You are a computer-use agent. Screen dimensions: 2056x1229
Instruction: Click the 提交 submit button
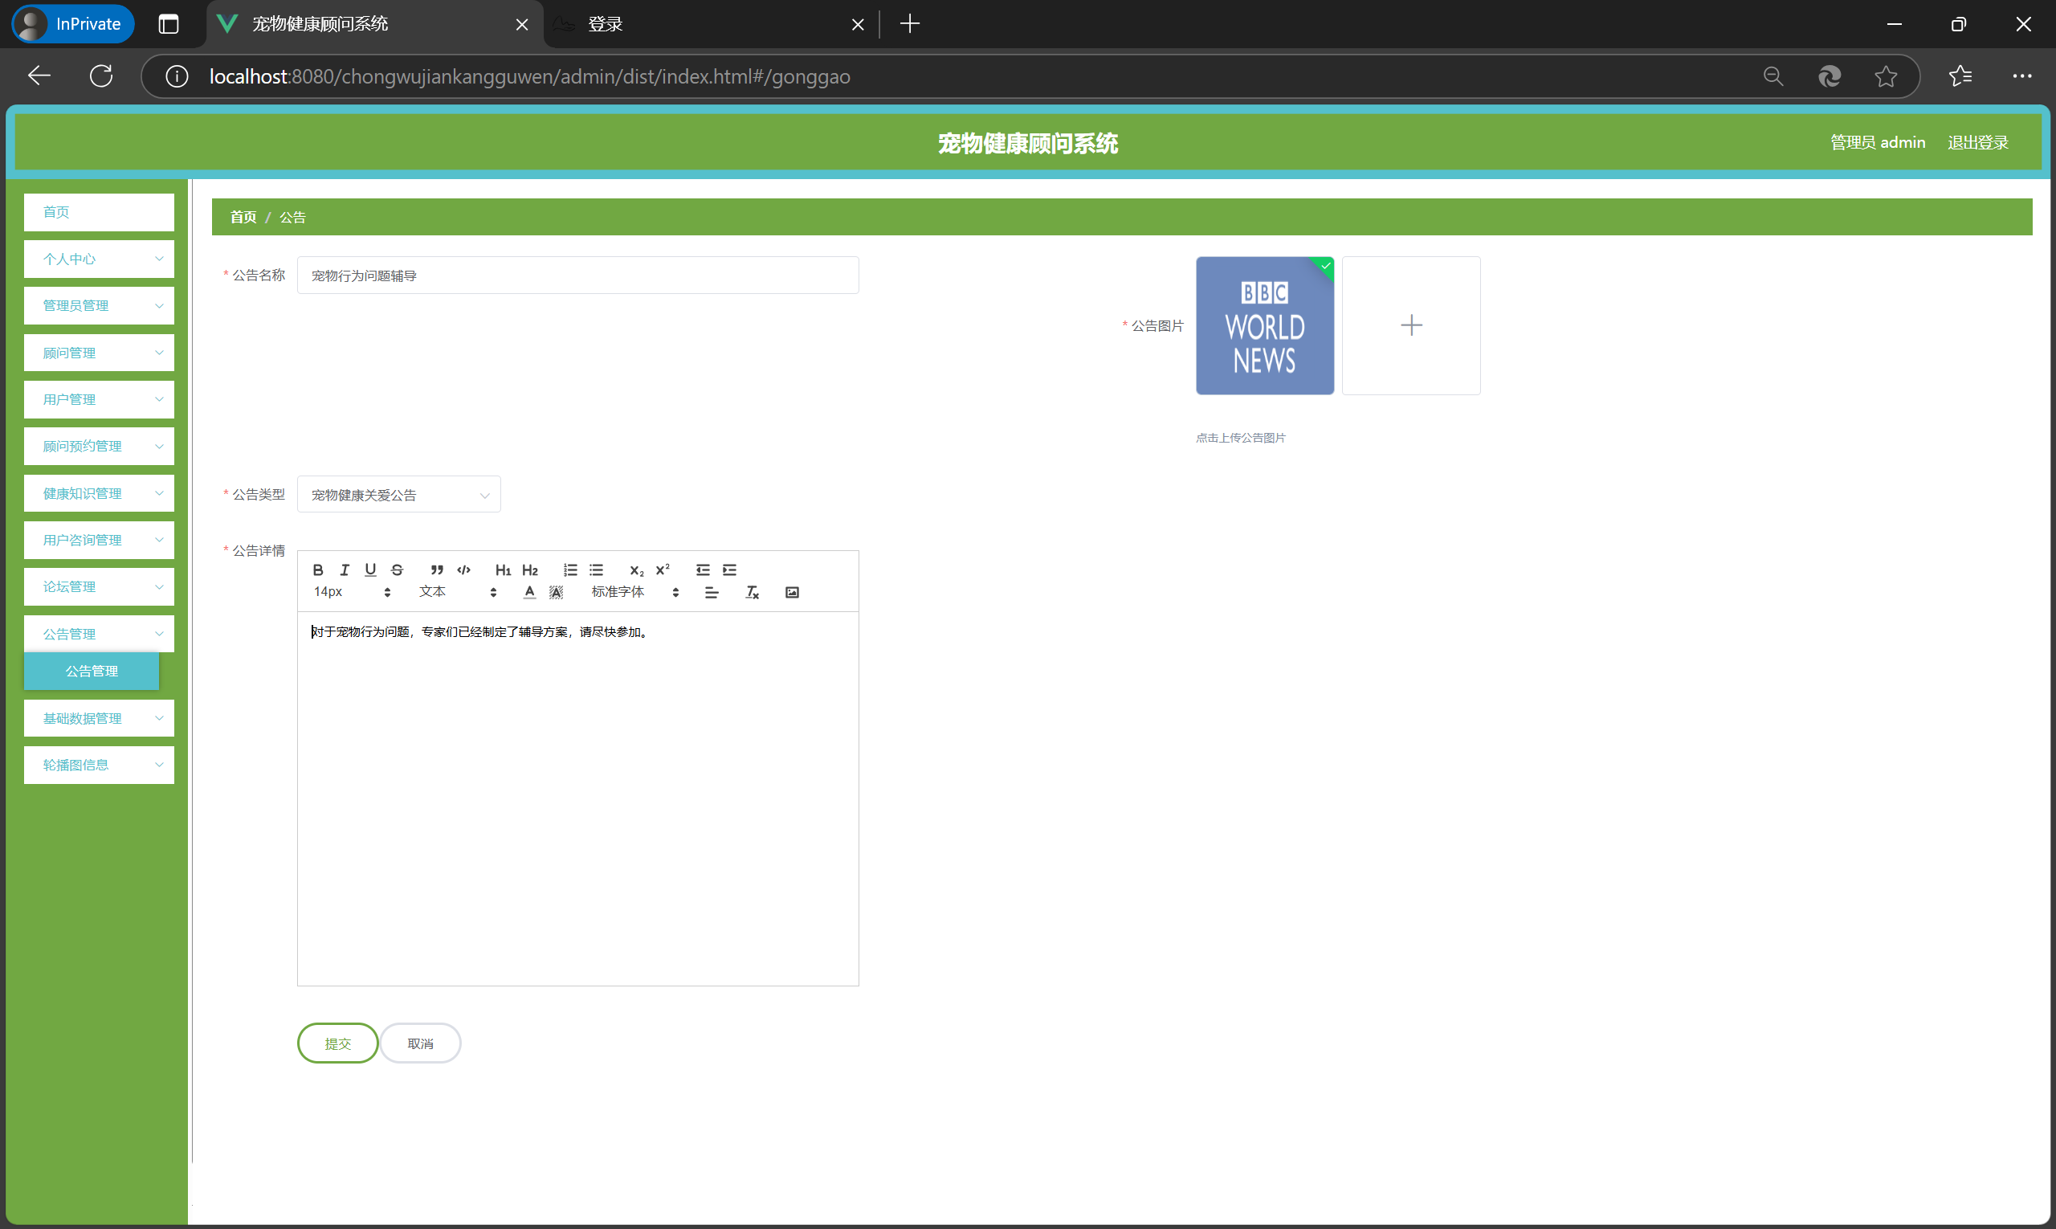coord(337,1043)
